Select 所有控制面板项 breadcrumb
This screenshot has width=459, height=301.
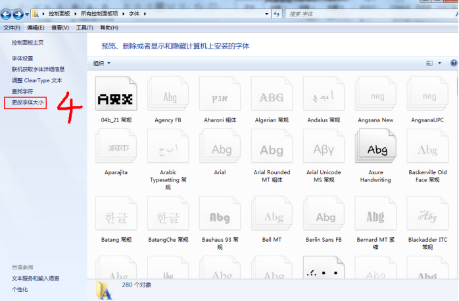pos(99,13)
